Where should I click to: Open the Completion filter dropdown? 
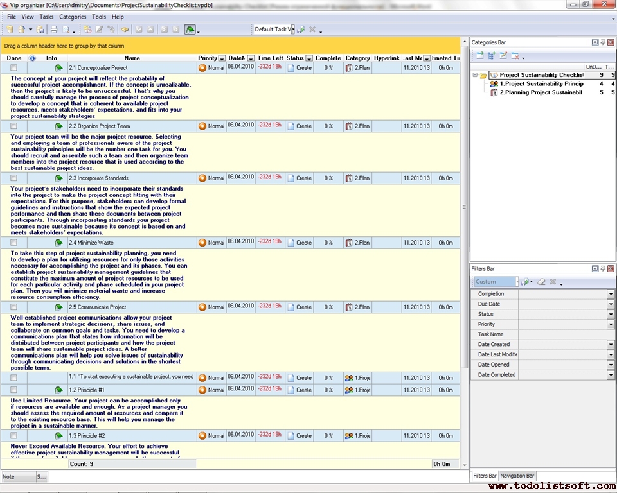tap(611, 294)
